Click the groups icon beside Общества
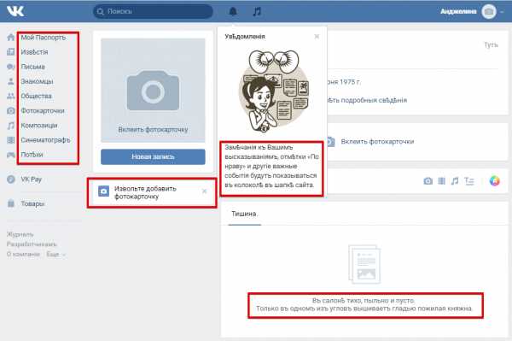512x341 pixels. (11, 96)
